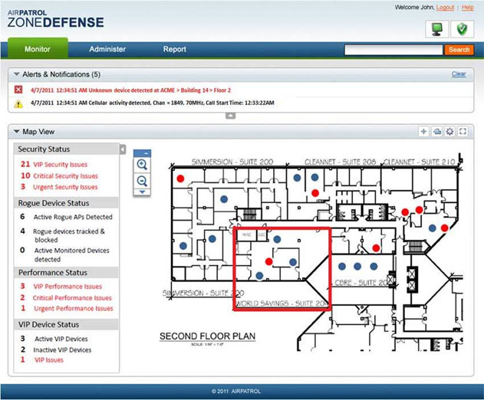Zoom in on the floor map
Screen dimensions: 484x400
click(x=142, y=165)
